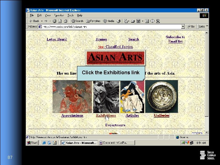Click the network tray icon
This screenshot has width=220, height=165.
tap(192, 143)
